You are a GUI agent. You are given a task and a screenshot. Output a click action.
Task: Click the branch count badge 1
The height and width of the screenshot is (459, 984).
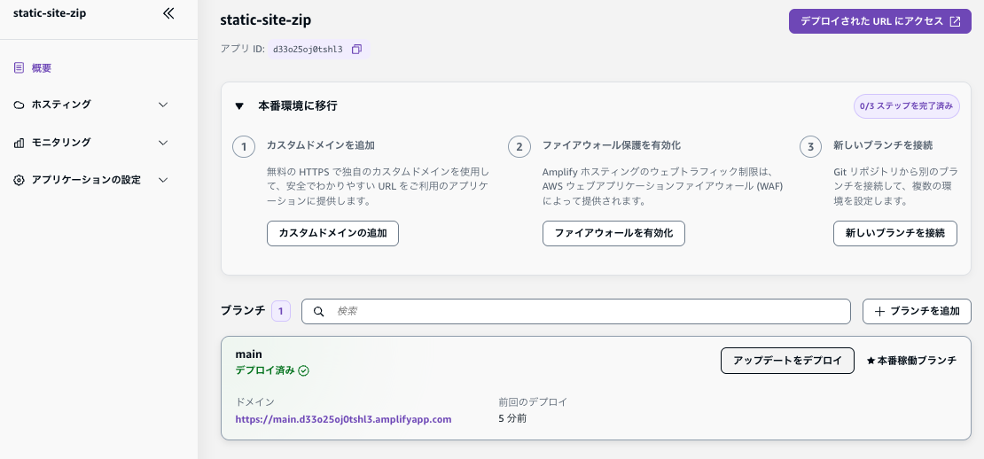(x=280, y=311)
